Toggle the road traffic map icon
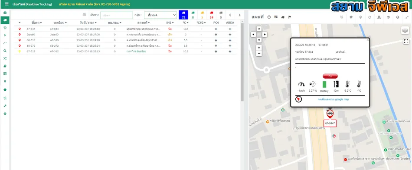Image resolution: width=412 pixels, height=170 pixels. click(379, 17)
